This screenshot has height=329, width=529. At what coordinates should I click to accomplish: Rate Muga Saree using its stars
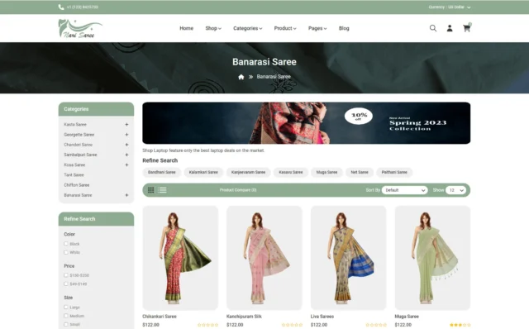pyautogui.click(x=460, y=325)
